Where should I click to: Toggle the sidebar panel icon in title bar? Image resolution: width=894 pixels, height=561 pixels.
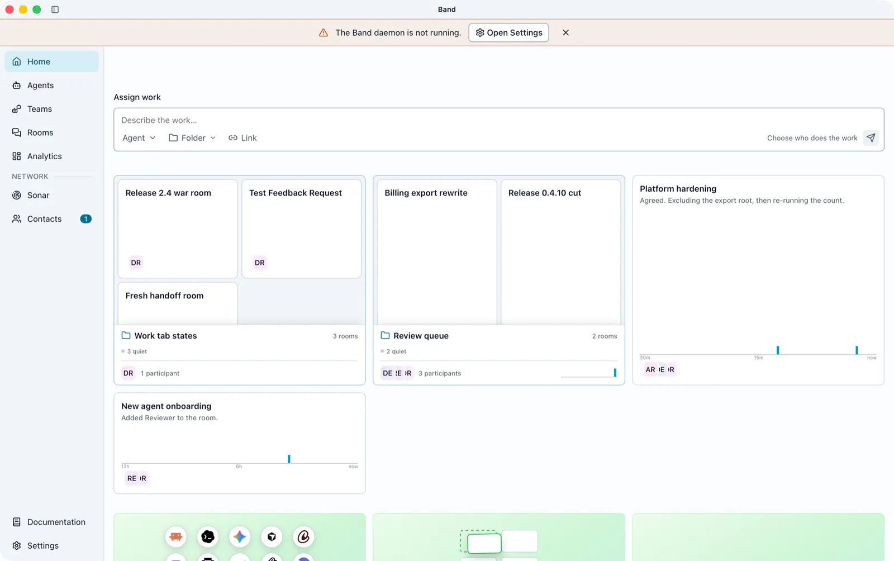click(55, 9)
